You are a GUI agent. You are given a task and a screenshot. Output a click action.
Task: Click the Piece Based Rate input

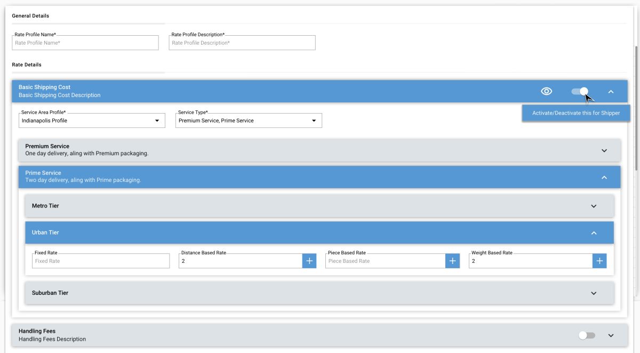point(385,261)
